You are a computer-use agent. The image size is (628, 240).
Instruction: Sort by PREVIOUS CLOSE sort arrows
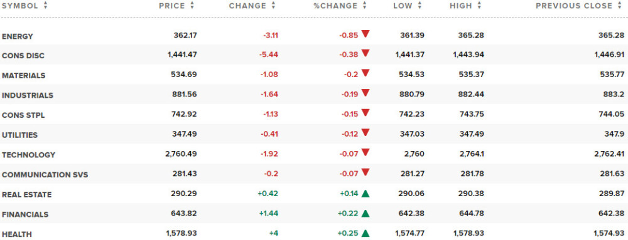(620, 6)
